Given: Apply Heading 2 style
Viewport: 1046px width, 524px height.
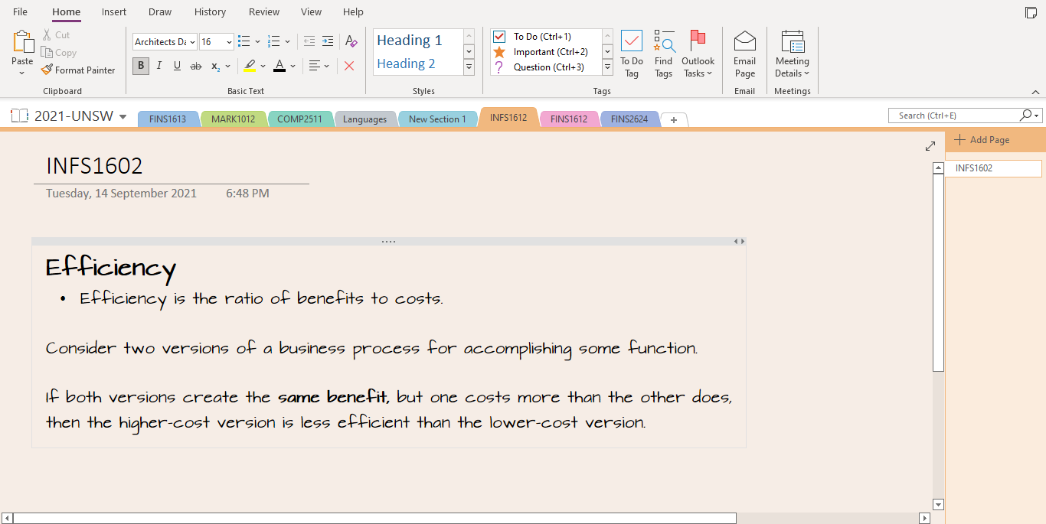Looking at the screenshot, I should coord(418,63).
